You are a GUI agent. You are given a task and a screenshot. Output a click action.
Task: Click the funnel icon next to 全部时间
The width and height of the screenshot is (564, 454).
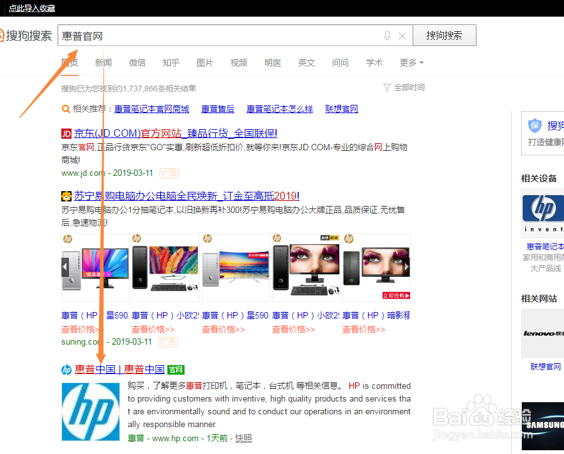pos(388,86)
